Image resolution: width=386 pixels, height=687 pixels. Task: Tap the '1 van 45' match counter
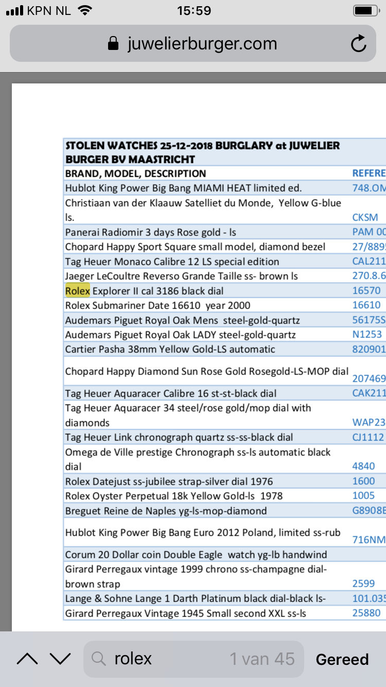[x=262, y=659]
